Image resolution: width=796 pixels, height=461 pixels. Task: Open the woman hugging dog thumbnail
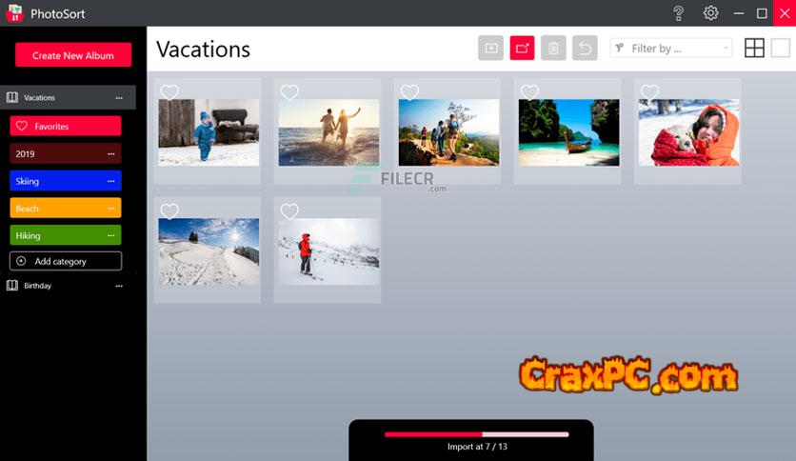point(689,132)
